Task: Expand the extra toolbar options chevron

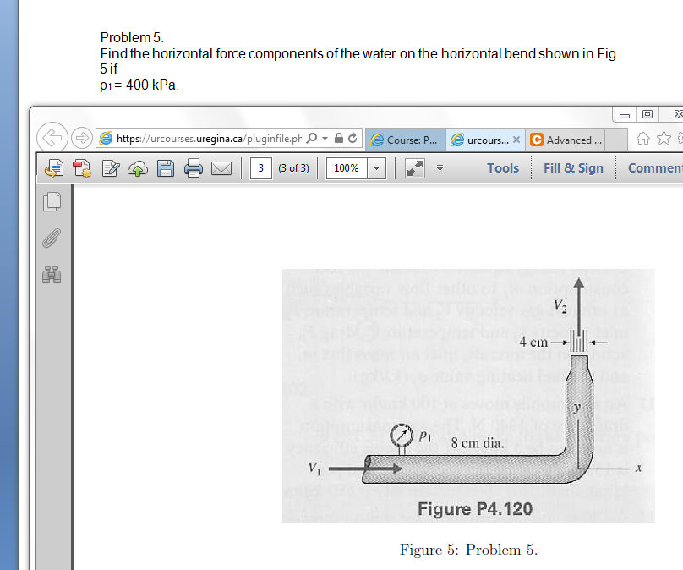Action: [x=440, y=168]
